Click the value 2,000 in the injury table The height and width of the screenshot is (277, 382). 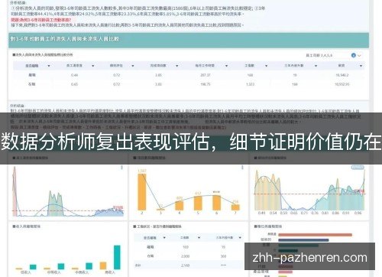185,256
